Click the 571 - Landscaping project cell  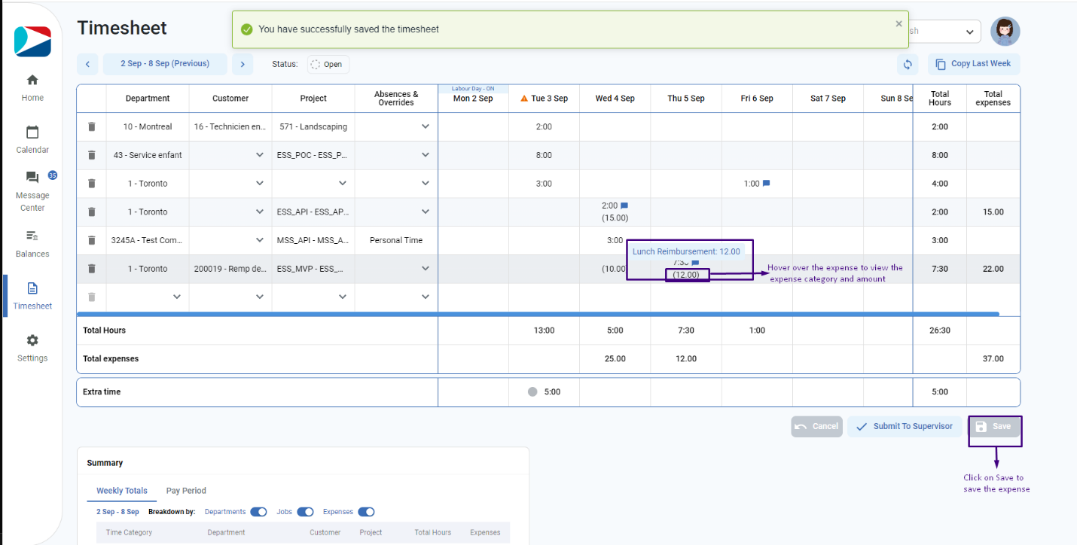click(x=313, y=126)
